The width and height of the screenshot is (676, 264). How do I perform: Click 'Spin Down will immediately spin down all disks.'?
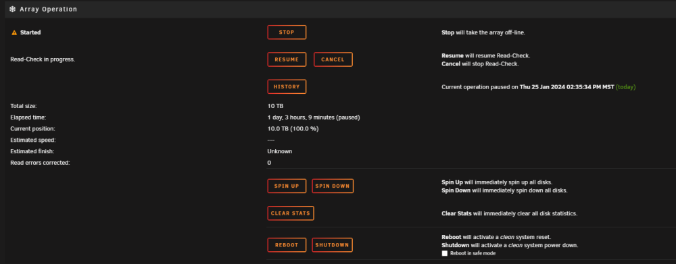click(x=504, y=190)
